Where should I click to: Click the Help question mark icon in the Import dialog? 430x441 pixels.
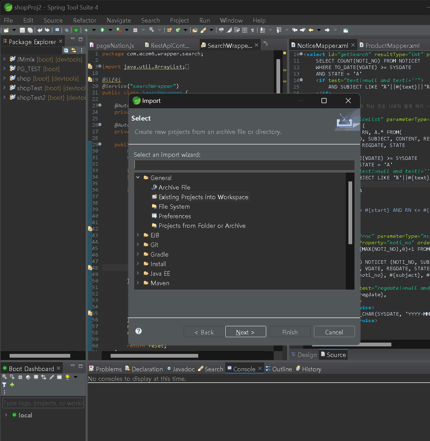click(x=139, y=331)
